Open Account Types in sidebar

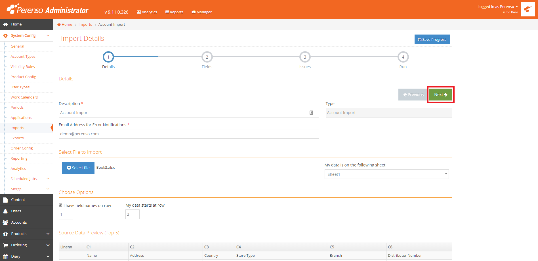click(x=23, y=57)
